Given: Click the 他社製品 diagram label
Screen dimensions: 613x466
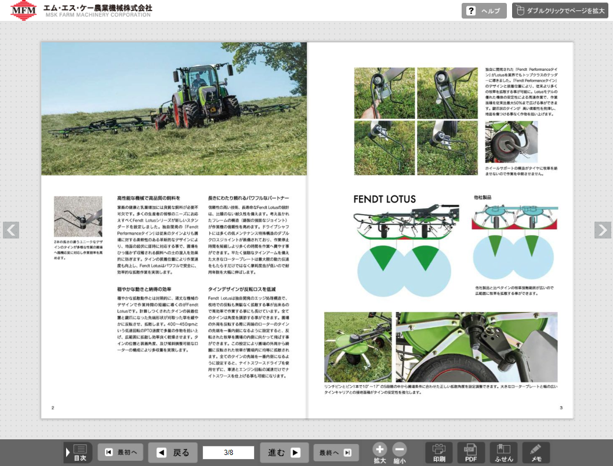Looking at the screenshot, I should click(483, 197).
